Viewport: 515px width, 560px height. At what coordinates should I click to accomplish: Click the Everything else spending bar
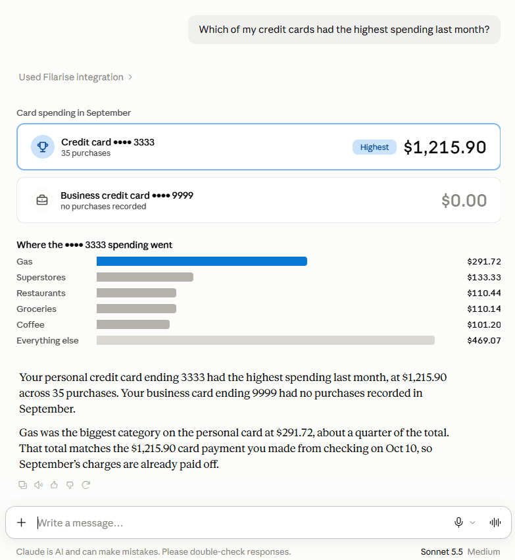click(266, 340)
